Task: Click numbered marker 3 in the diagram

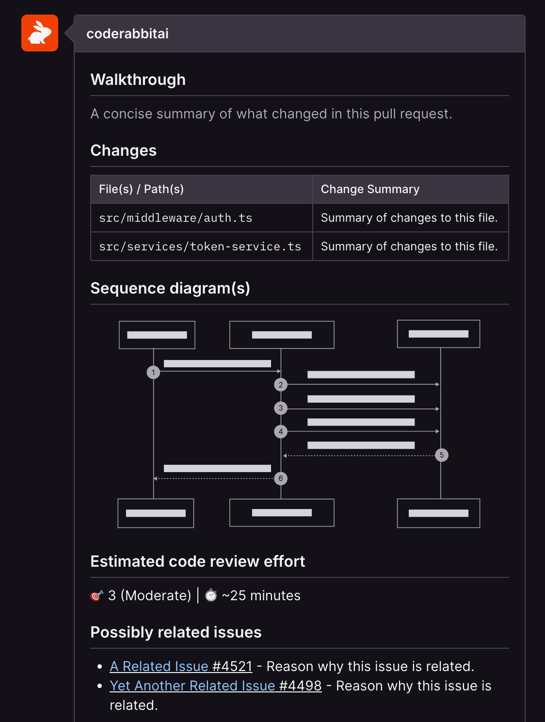Action: point(281,408)
